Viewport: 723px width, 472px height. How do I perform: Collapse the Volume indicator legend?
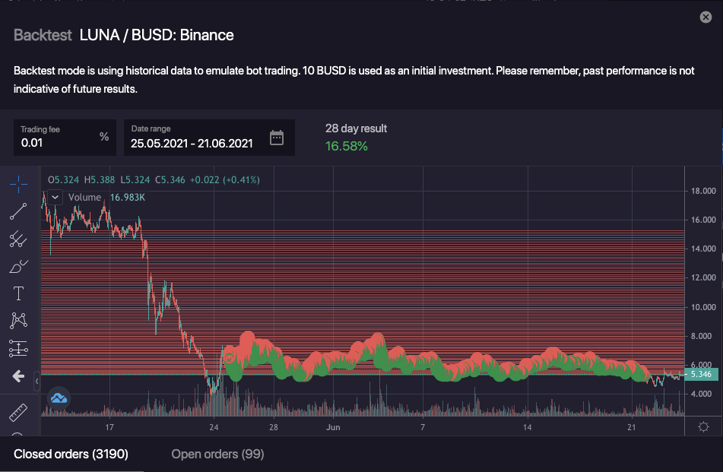tap(55, 197)
